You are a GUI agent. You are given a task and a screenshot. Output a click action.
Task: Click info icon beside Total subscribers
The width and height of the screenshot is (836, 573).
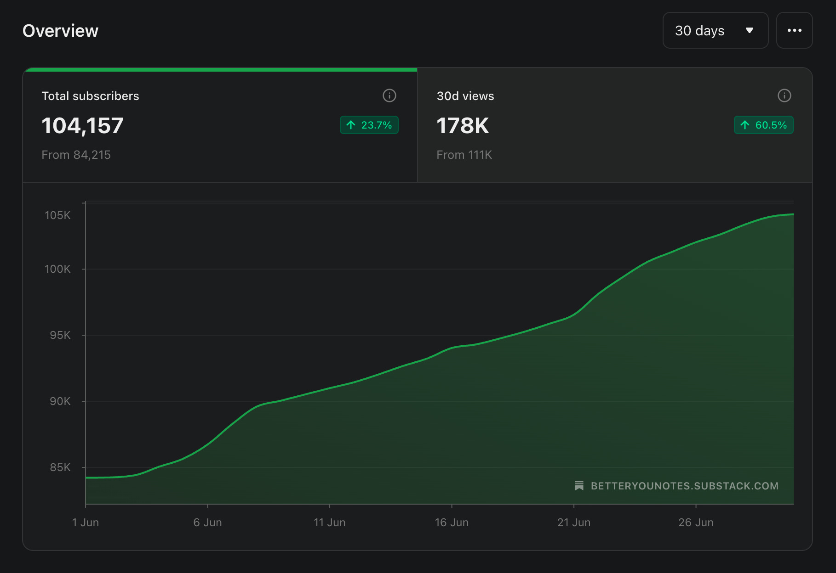point(389,95)
